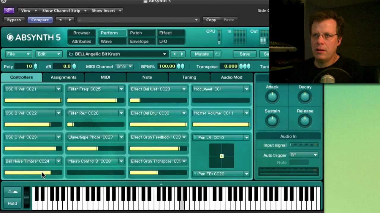Select next sound arrow next to Mutate
Screen dimensions: 380x213
tap(182, 54)
